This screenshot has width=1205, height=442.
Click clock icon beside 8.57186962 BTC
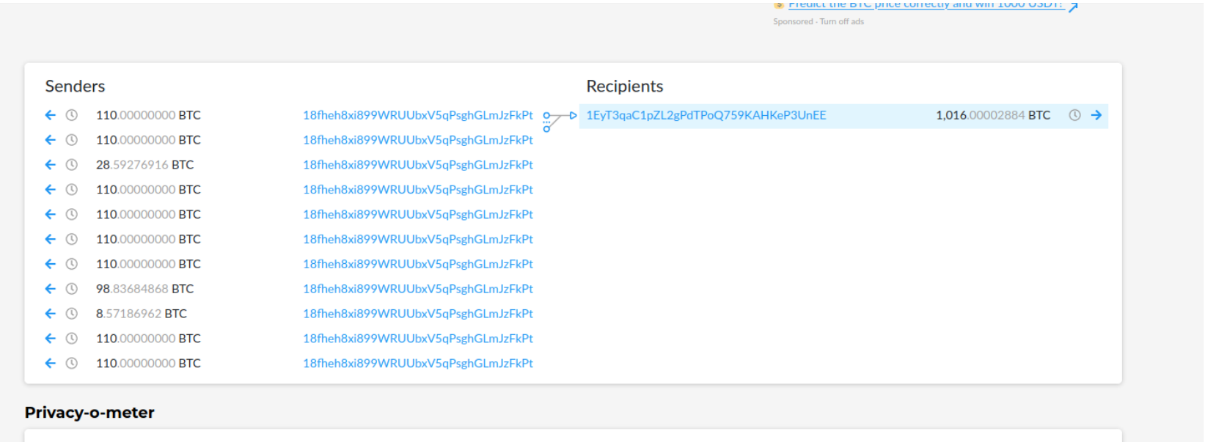point(72,314)
